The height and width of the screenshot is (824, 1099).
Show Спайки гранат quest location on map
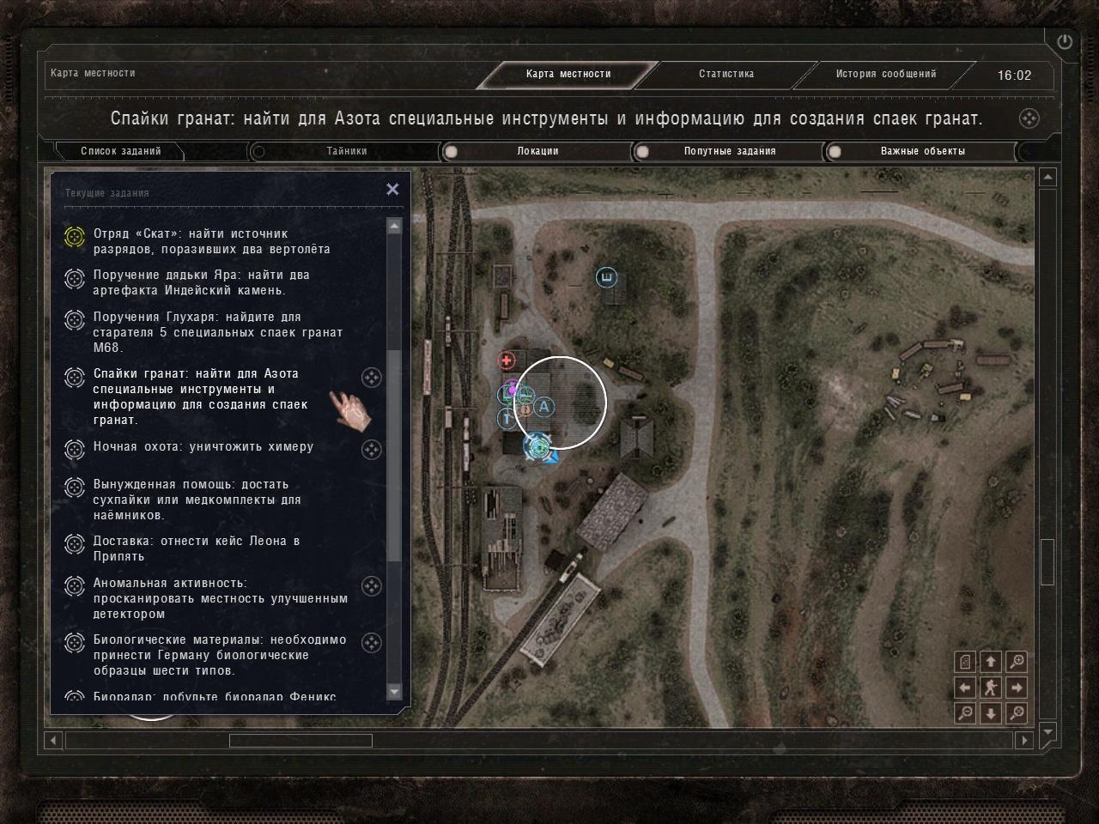[371, 378]
